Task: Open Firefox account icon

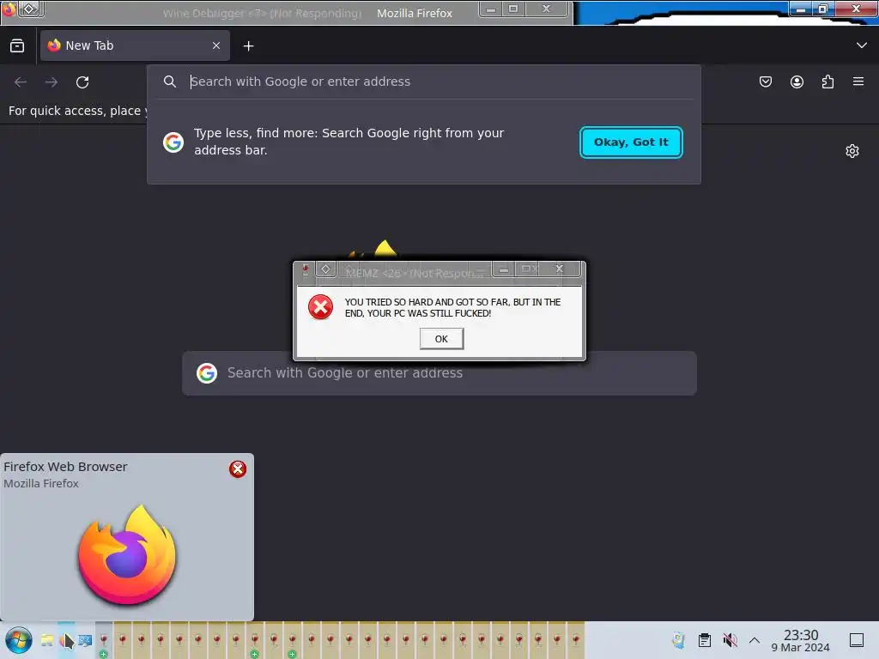Action: click(797, 82)
